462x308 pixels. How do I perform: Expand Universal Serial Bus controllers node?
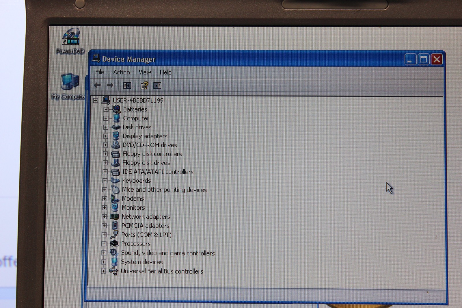[x=103, y=271]
